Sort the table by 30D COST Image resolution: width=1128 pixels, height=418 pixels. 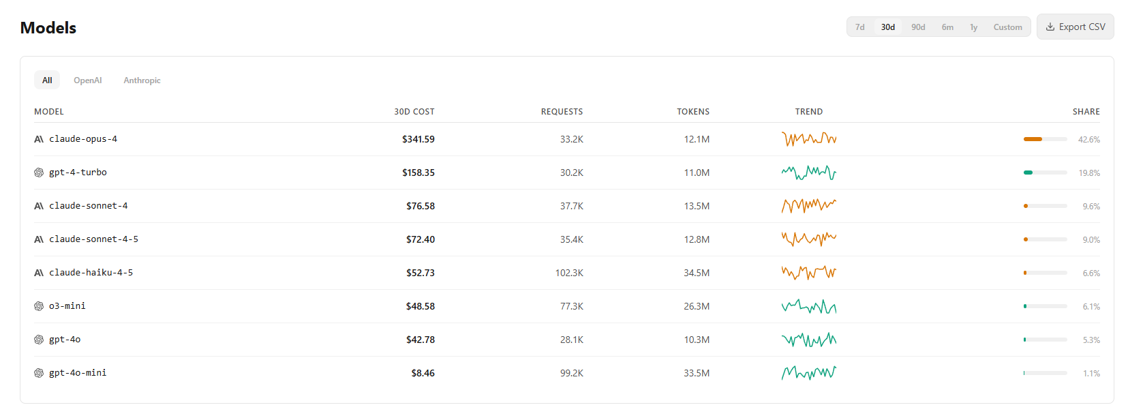click(x=414, y=111)
